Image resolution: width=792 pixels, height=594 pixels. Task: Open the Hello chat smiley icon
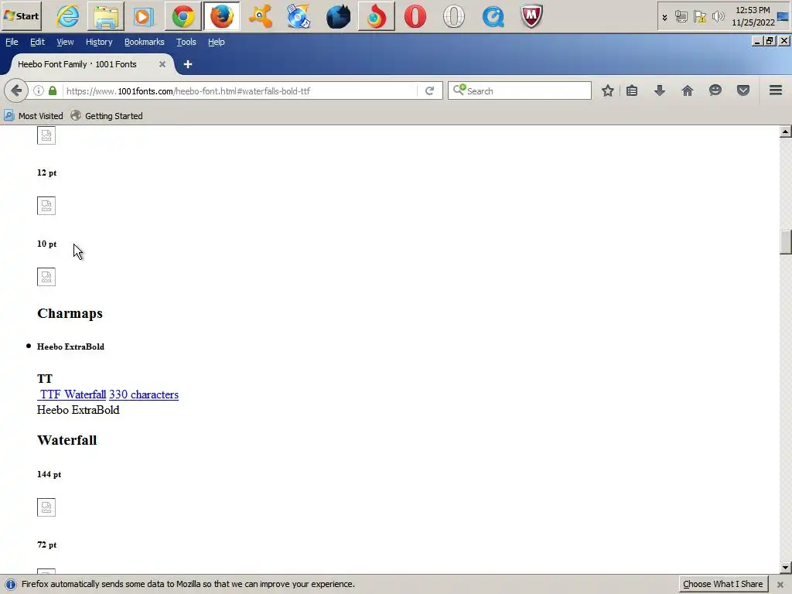[715, 91]
